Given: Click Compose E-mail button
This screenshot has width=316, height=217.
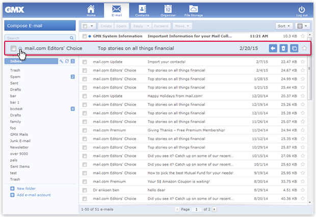Looking at the screenshot, I should (40, 25).
